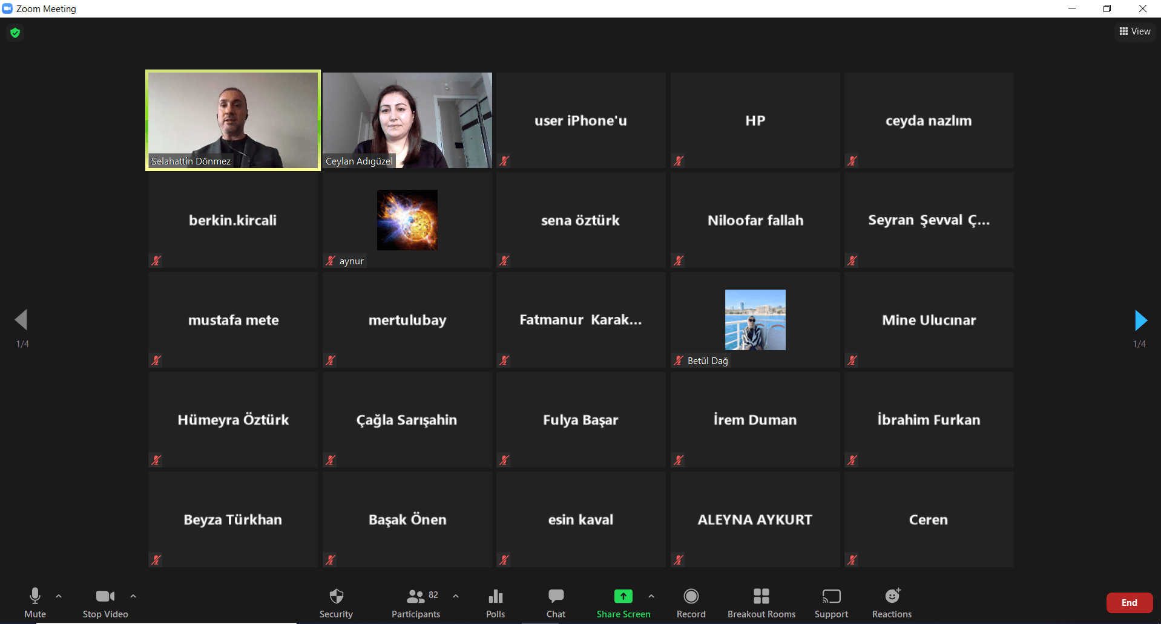End the meeting with red End button
The height and width of the screenshot is (624, 1161).
(1129, 603)
